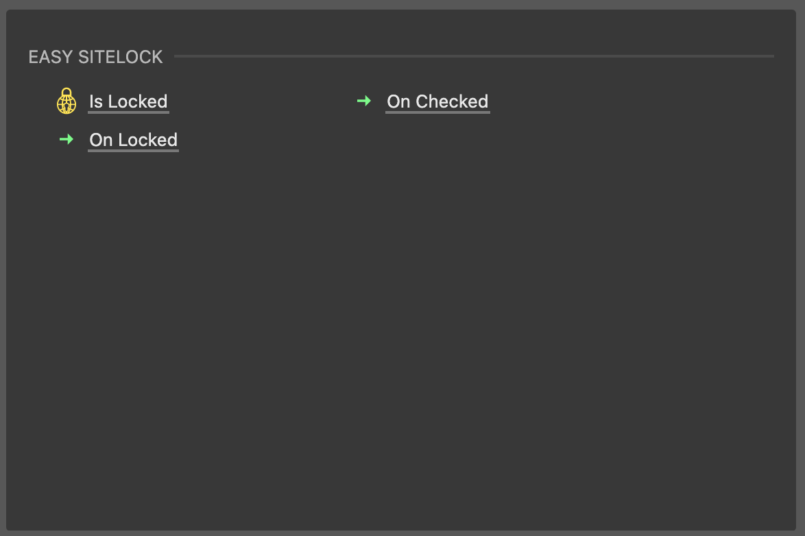Open the Is Locked expression link

point(128,101)
